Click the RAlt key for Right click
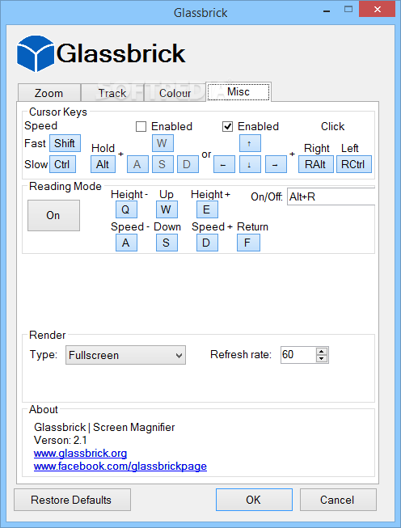 coord(316,164)
